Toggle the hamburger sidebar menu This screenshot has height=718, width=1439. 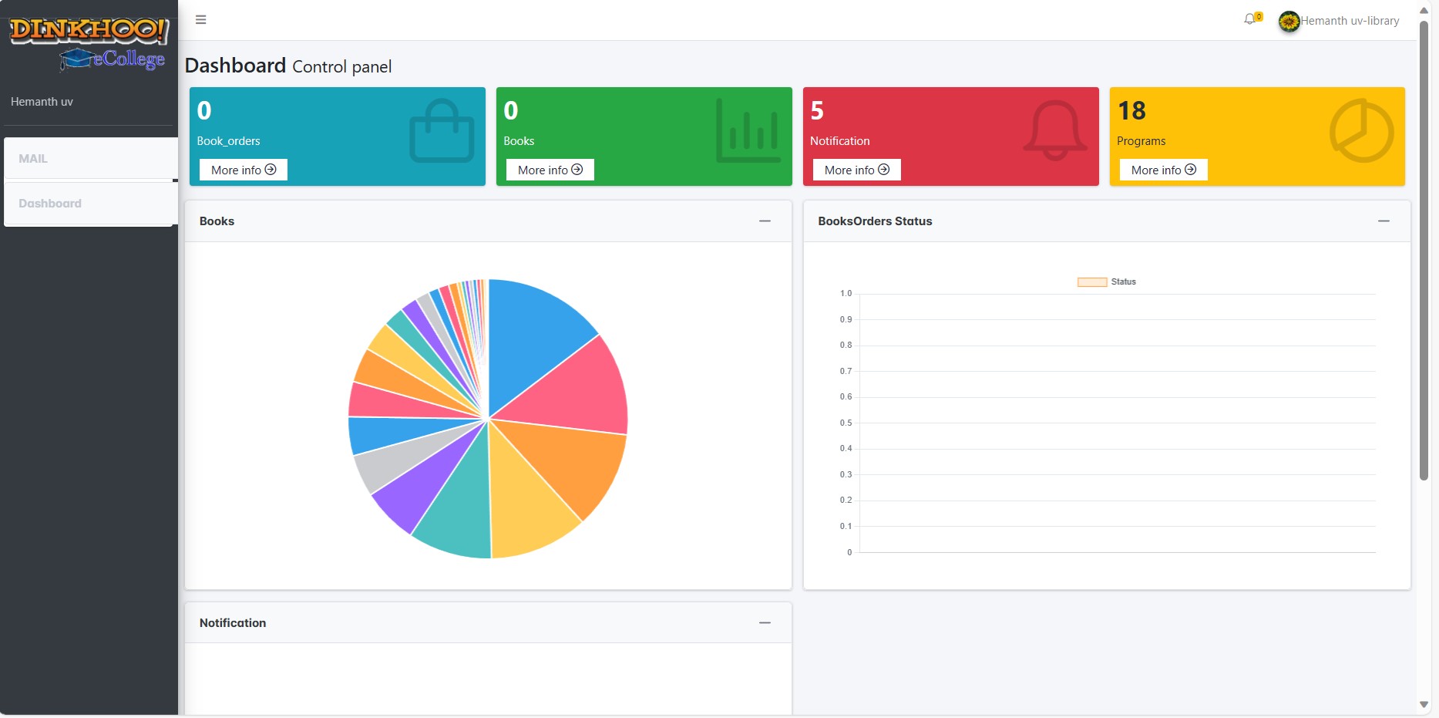[200, 20]
